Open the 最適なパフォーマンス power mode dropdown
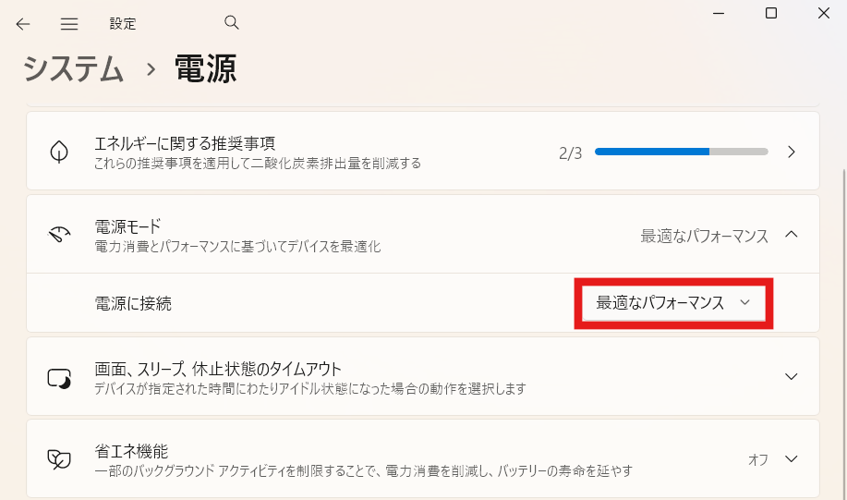Image resolution: width=847 pixels, height=500 pixels. point(673,302)
